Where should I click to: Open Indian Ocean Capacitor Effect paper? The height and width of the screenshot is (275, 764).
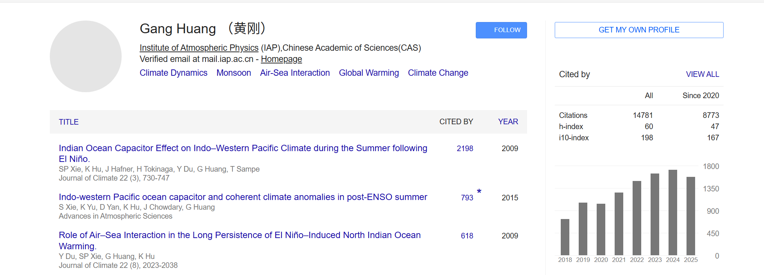coord(243,149)
